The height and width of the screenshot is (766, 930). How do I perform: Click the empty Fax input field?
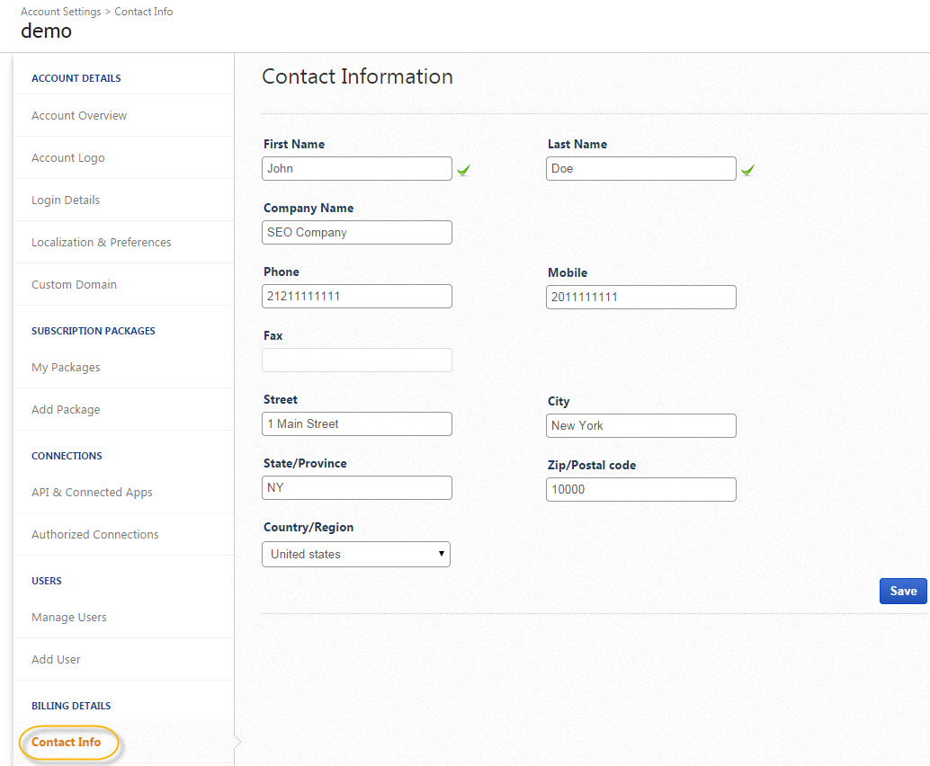pyautogui.click(x=357, y=361)
